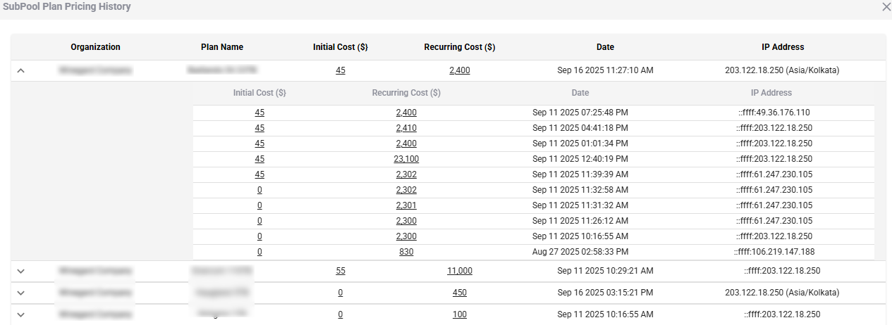
Task: Collapse the expanded first organization row
Action: (x=20, y=70)
